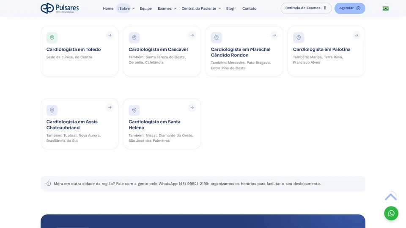The image size is (406, 228).
Task: Click the Pulsares clinic logo
Action: [x=60, y=8]
